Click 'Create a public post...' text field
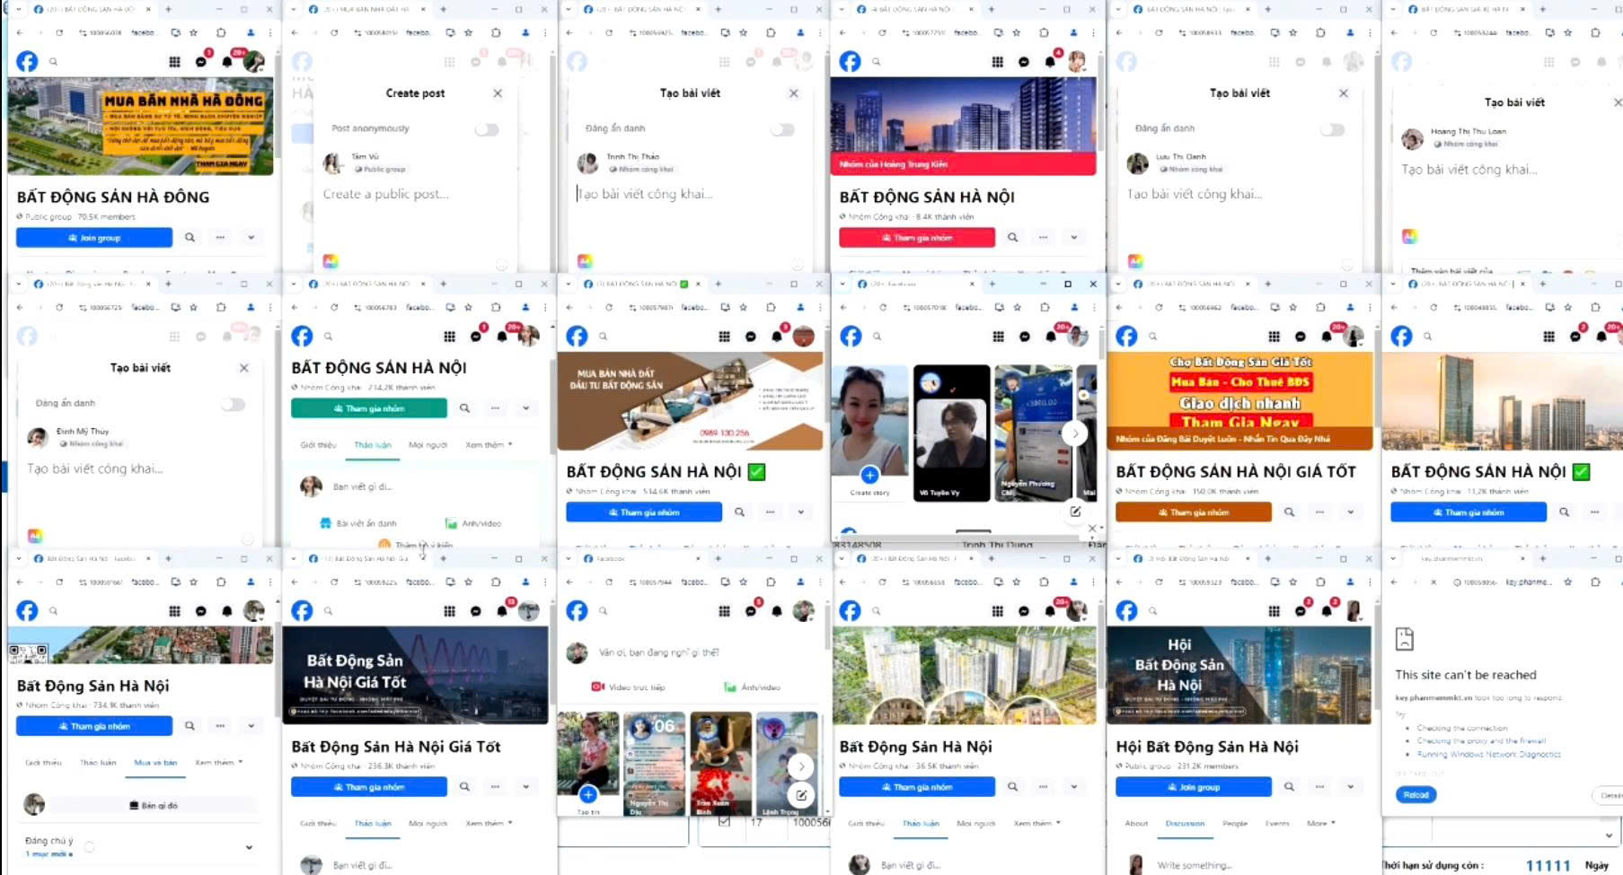 coord(386,194)
